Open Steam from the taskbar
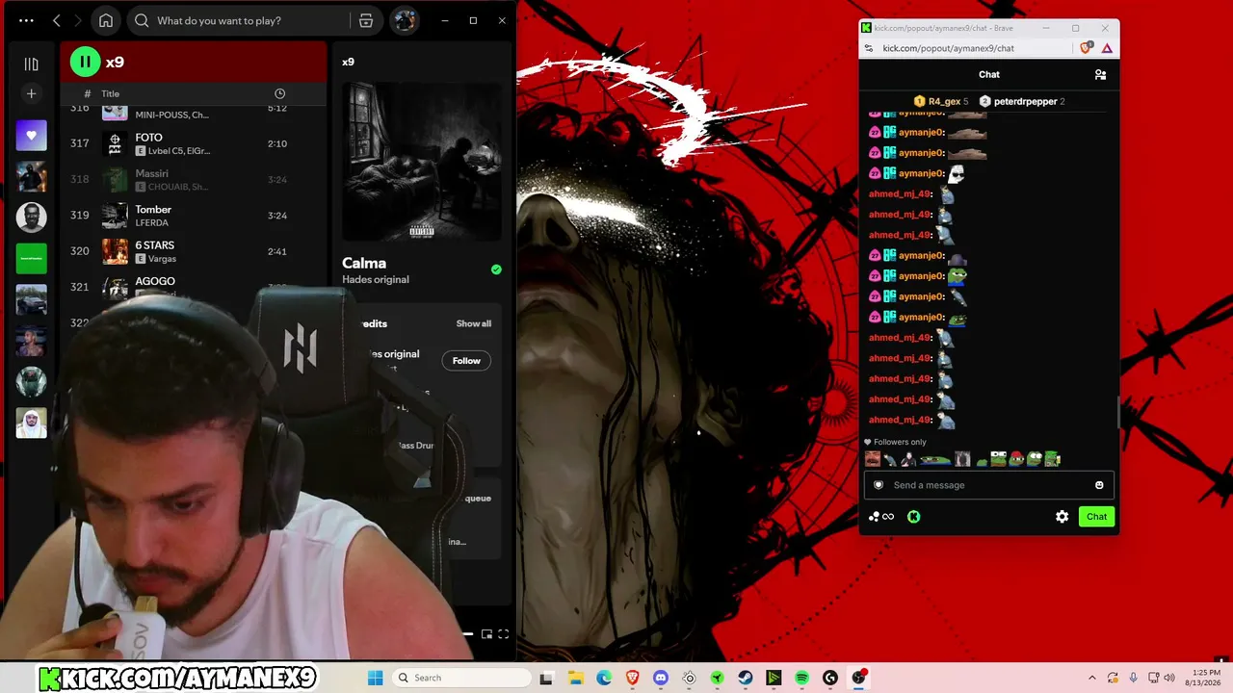This screenshot has width=1233, height=693. (746, 678)
